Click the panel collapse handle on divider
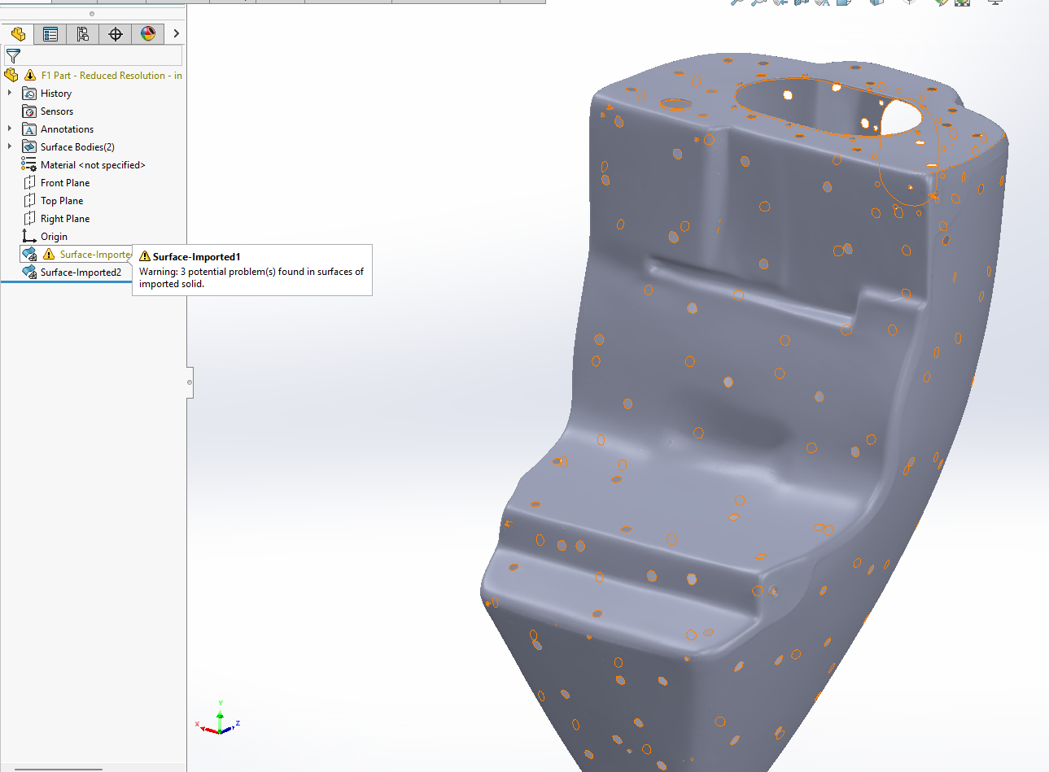The width and height of the screenshot is (1049, 772). [x=190, y=382]
